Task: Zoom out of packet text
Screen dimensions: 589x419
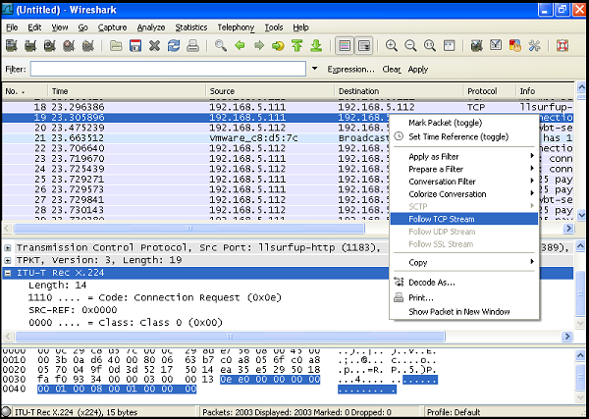Action: point(410,46)
